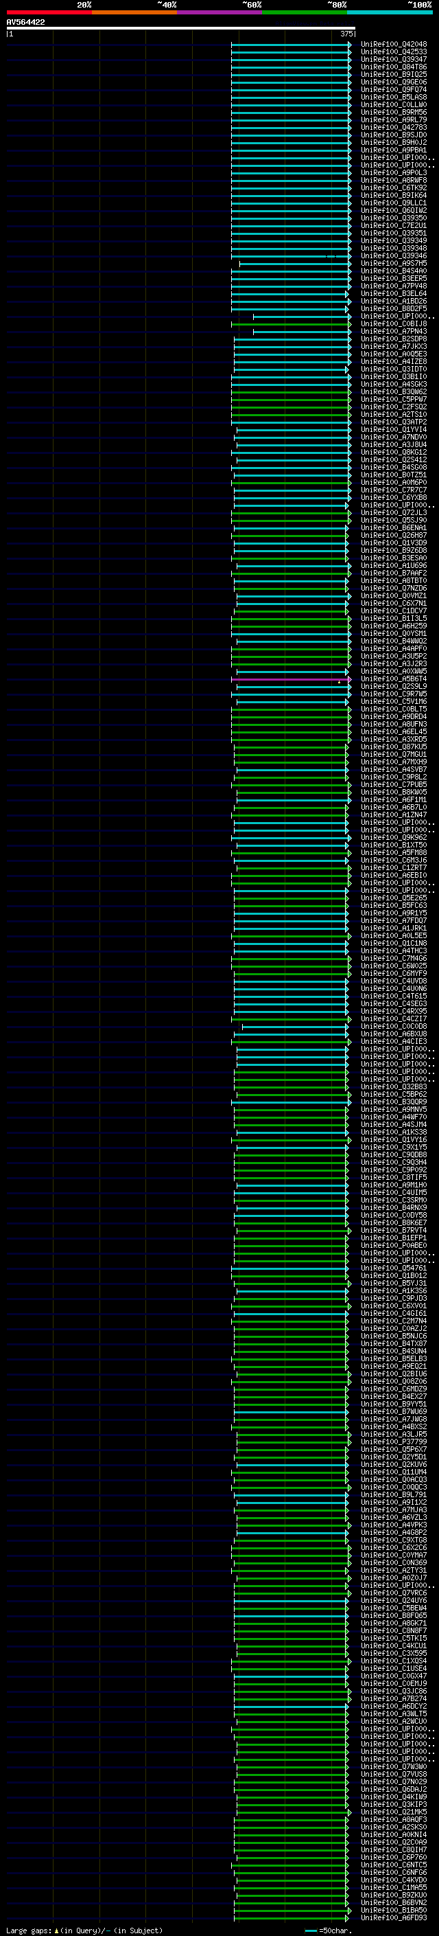
Task: Click the green UniRef100_C0BIJ8 alignment bar
Action: tap(291, 324)
